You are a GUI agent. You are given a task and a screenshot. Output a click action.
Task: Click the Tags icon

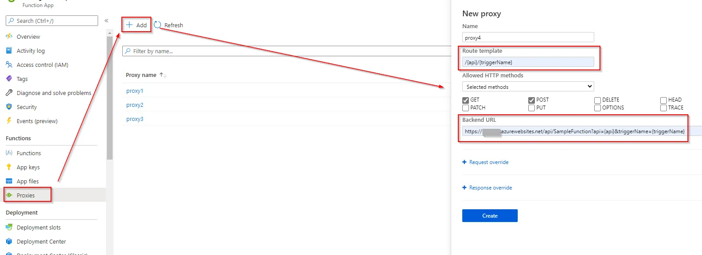click(9, 79)
